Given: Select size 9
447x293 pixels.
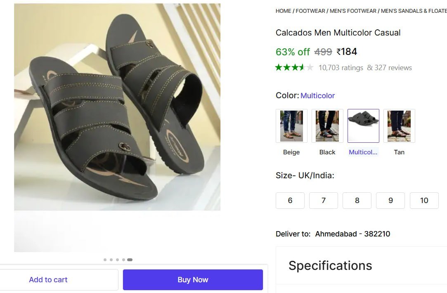Looking at the screenshot, I should 390,200.
